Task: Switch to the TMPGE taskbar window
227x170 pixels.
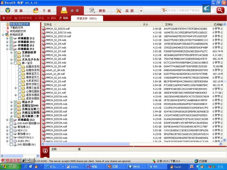Action: coord(136,167)
